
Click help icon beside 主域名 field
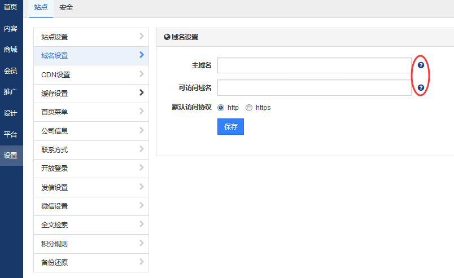[x=421, y=65]
